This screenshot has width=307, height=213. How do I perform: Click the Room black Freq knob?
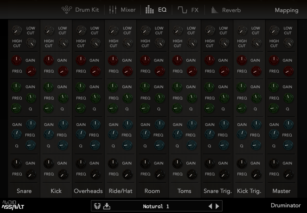[x=160, y=174]
